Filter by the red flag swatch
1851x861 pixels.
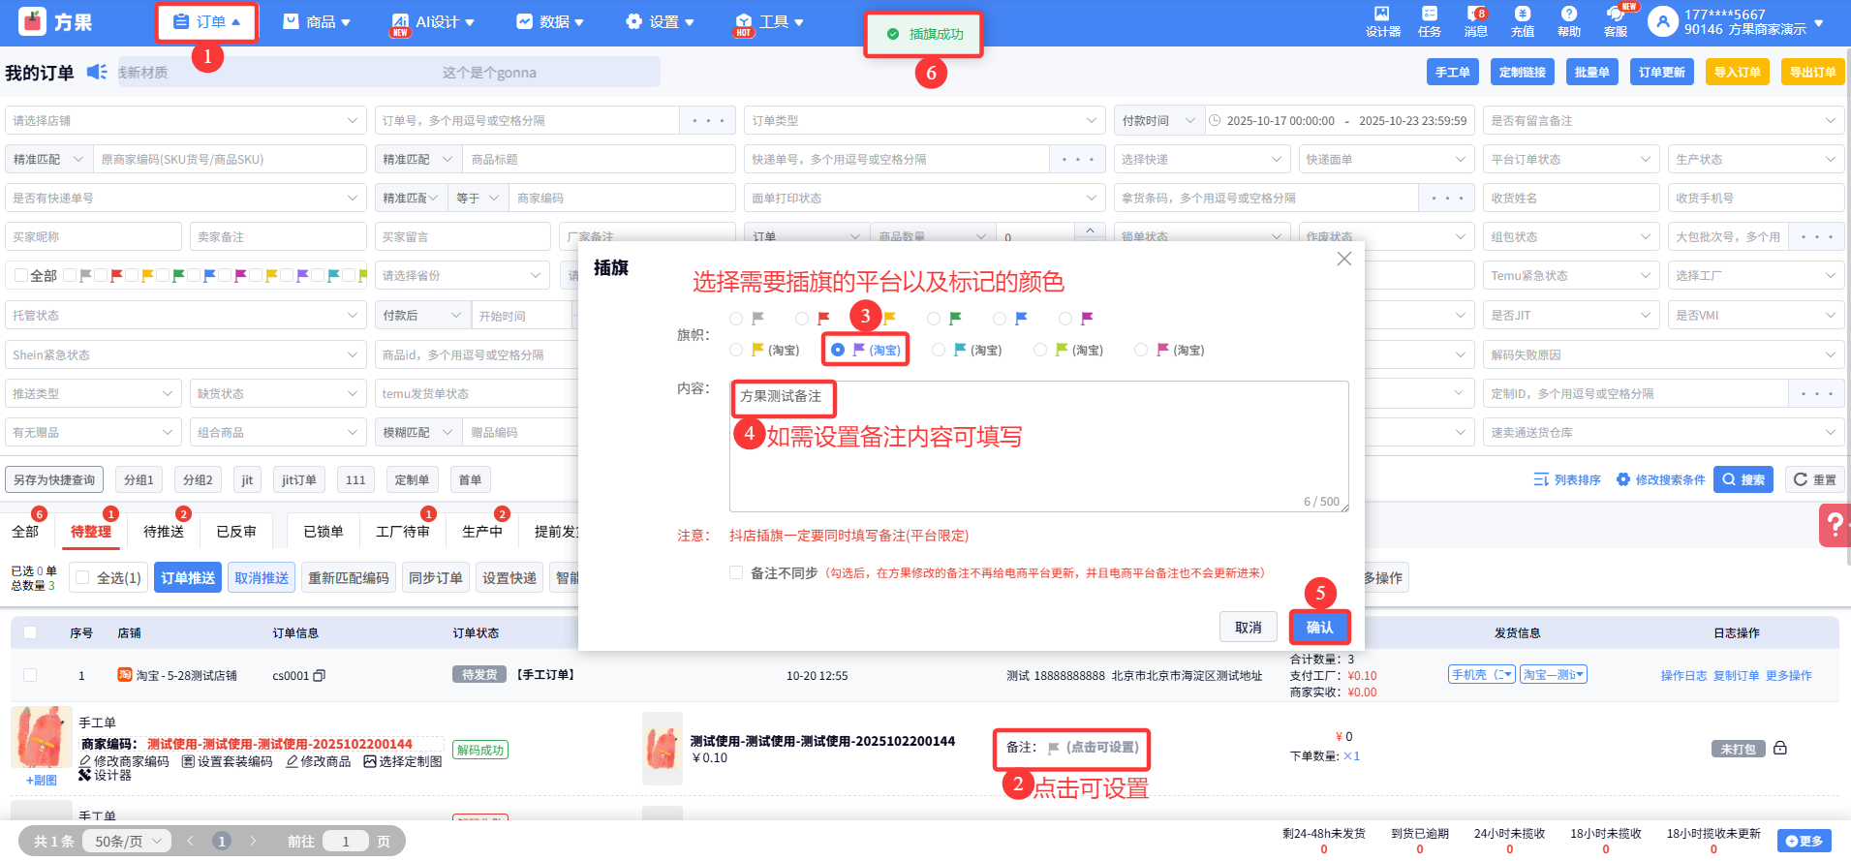tap(115, 276)
